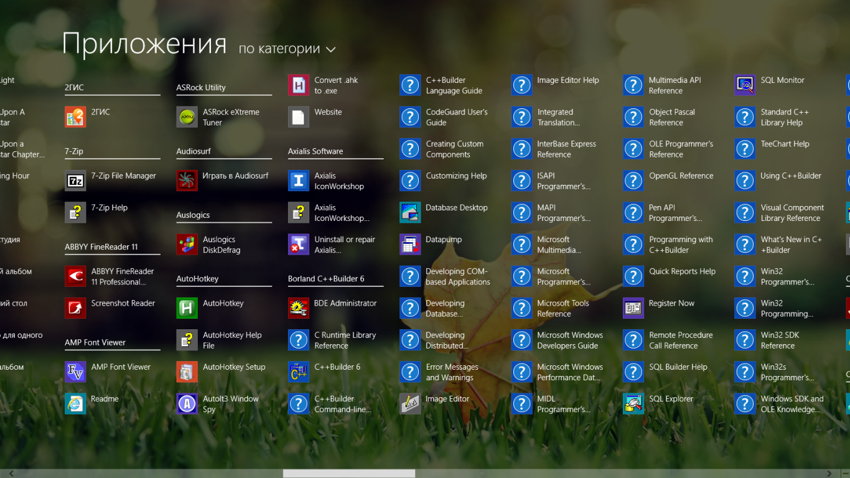
Task: Open the Image Editor icon
Action: (410, 403)
